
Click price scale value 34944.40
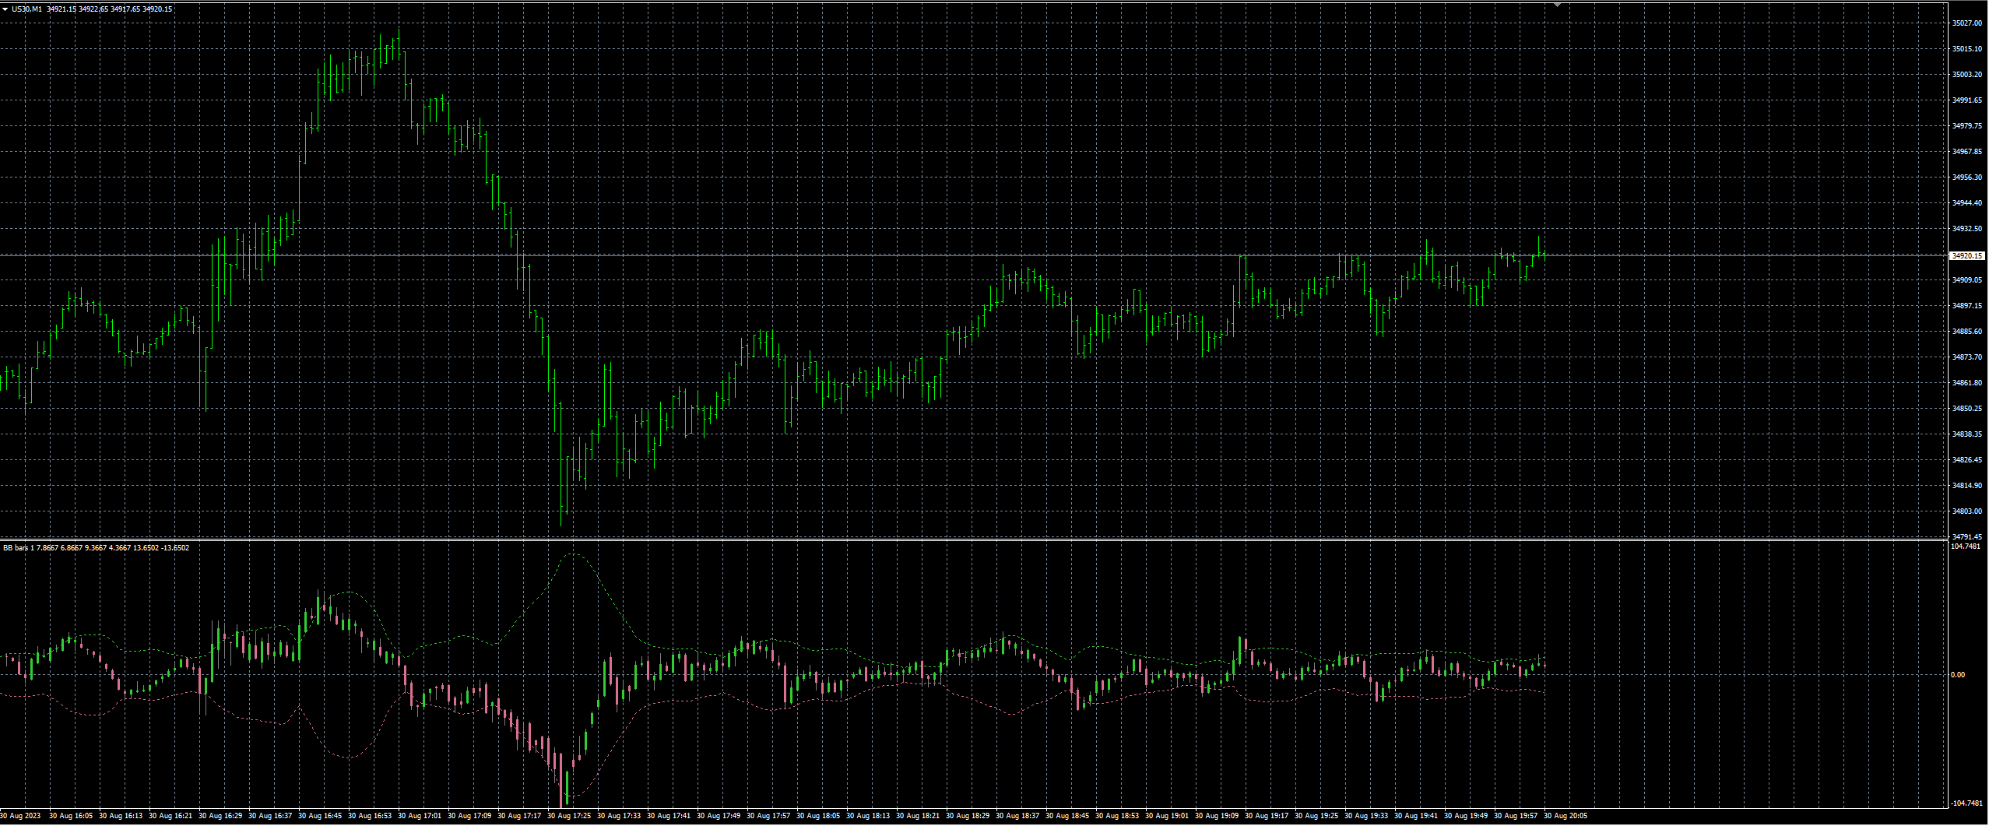coord(1967,203)
